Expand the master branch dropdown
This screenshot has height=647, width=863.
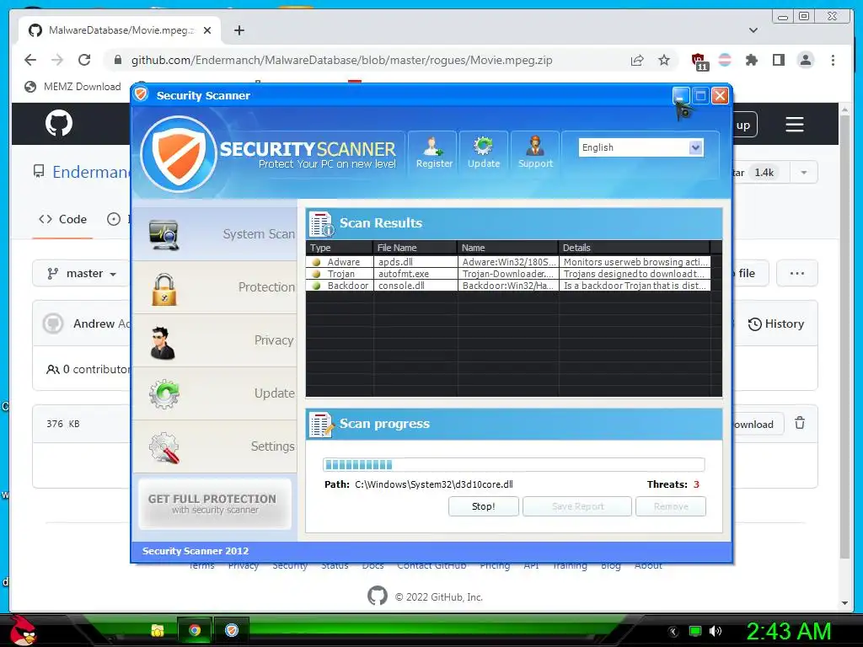[82, 274]
